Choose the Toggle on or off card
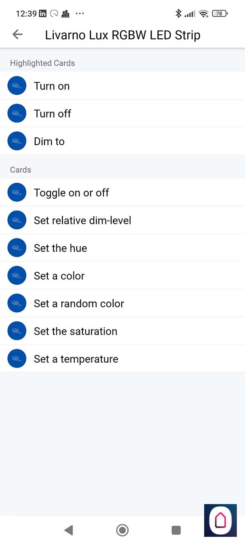 coord(122,193)
